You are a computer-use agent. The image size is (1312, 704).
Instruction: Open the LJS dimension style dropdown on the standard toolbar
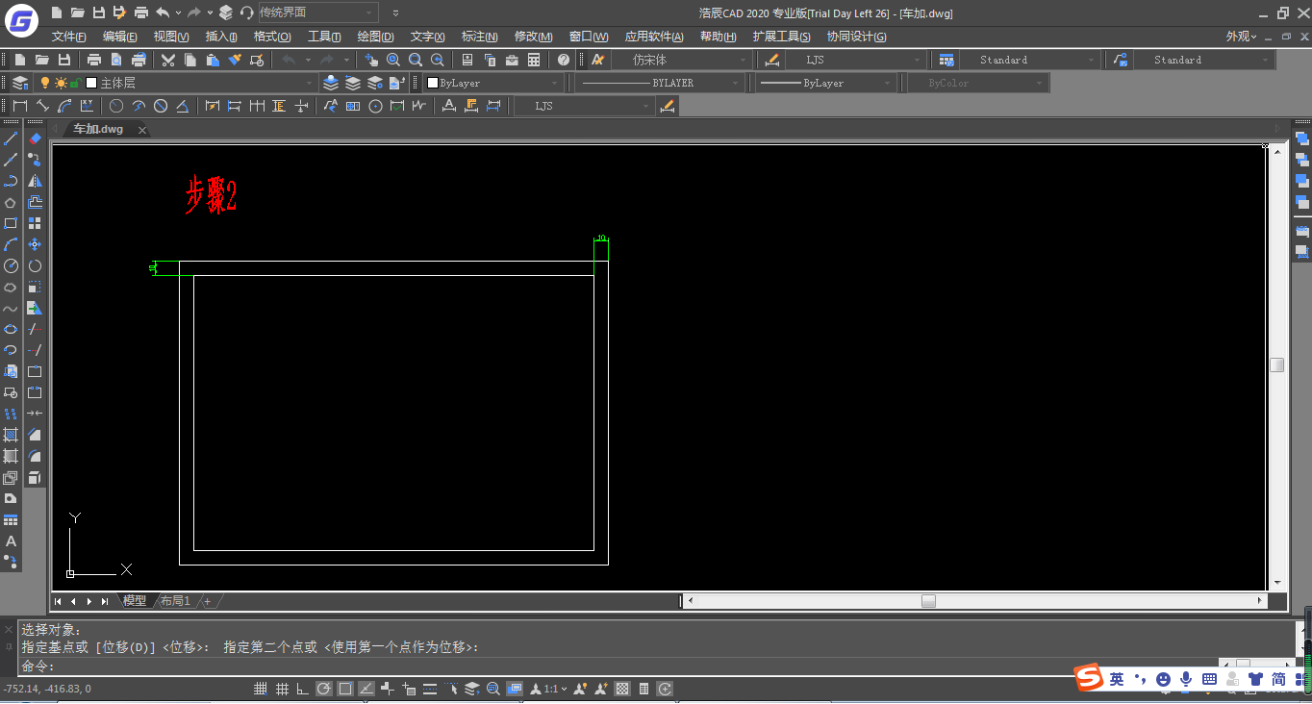(x=858, y=60)
